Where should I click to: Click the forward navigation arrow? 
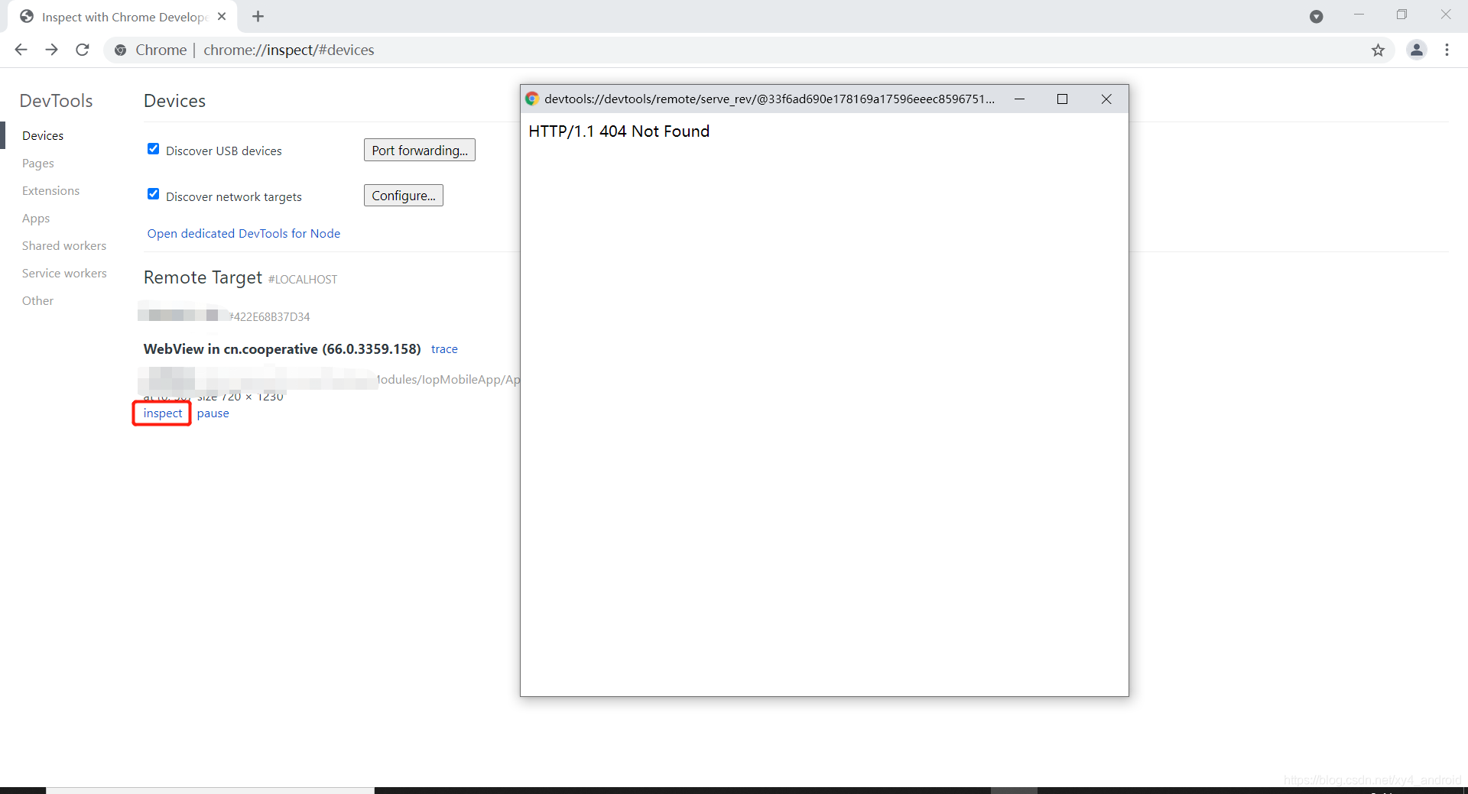51,50
